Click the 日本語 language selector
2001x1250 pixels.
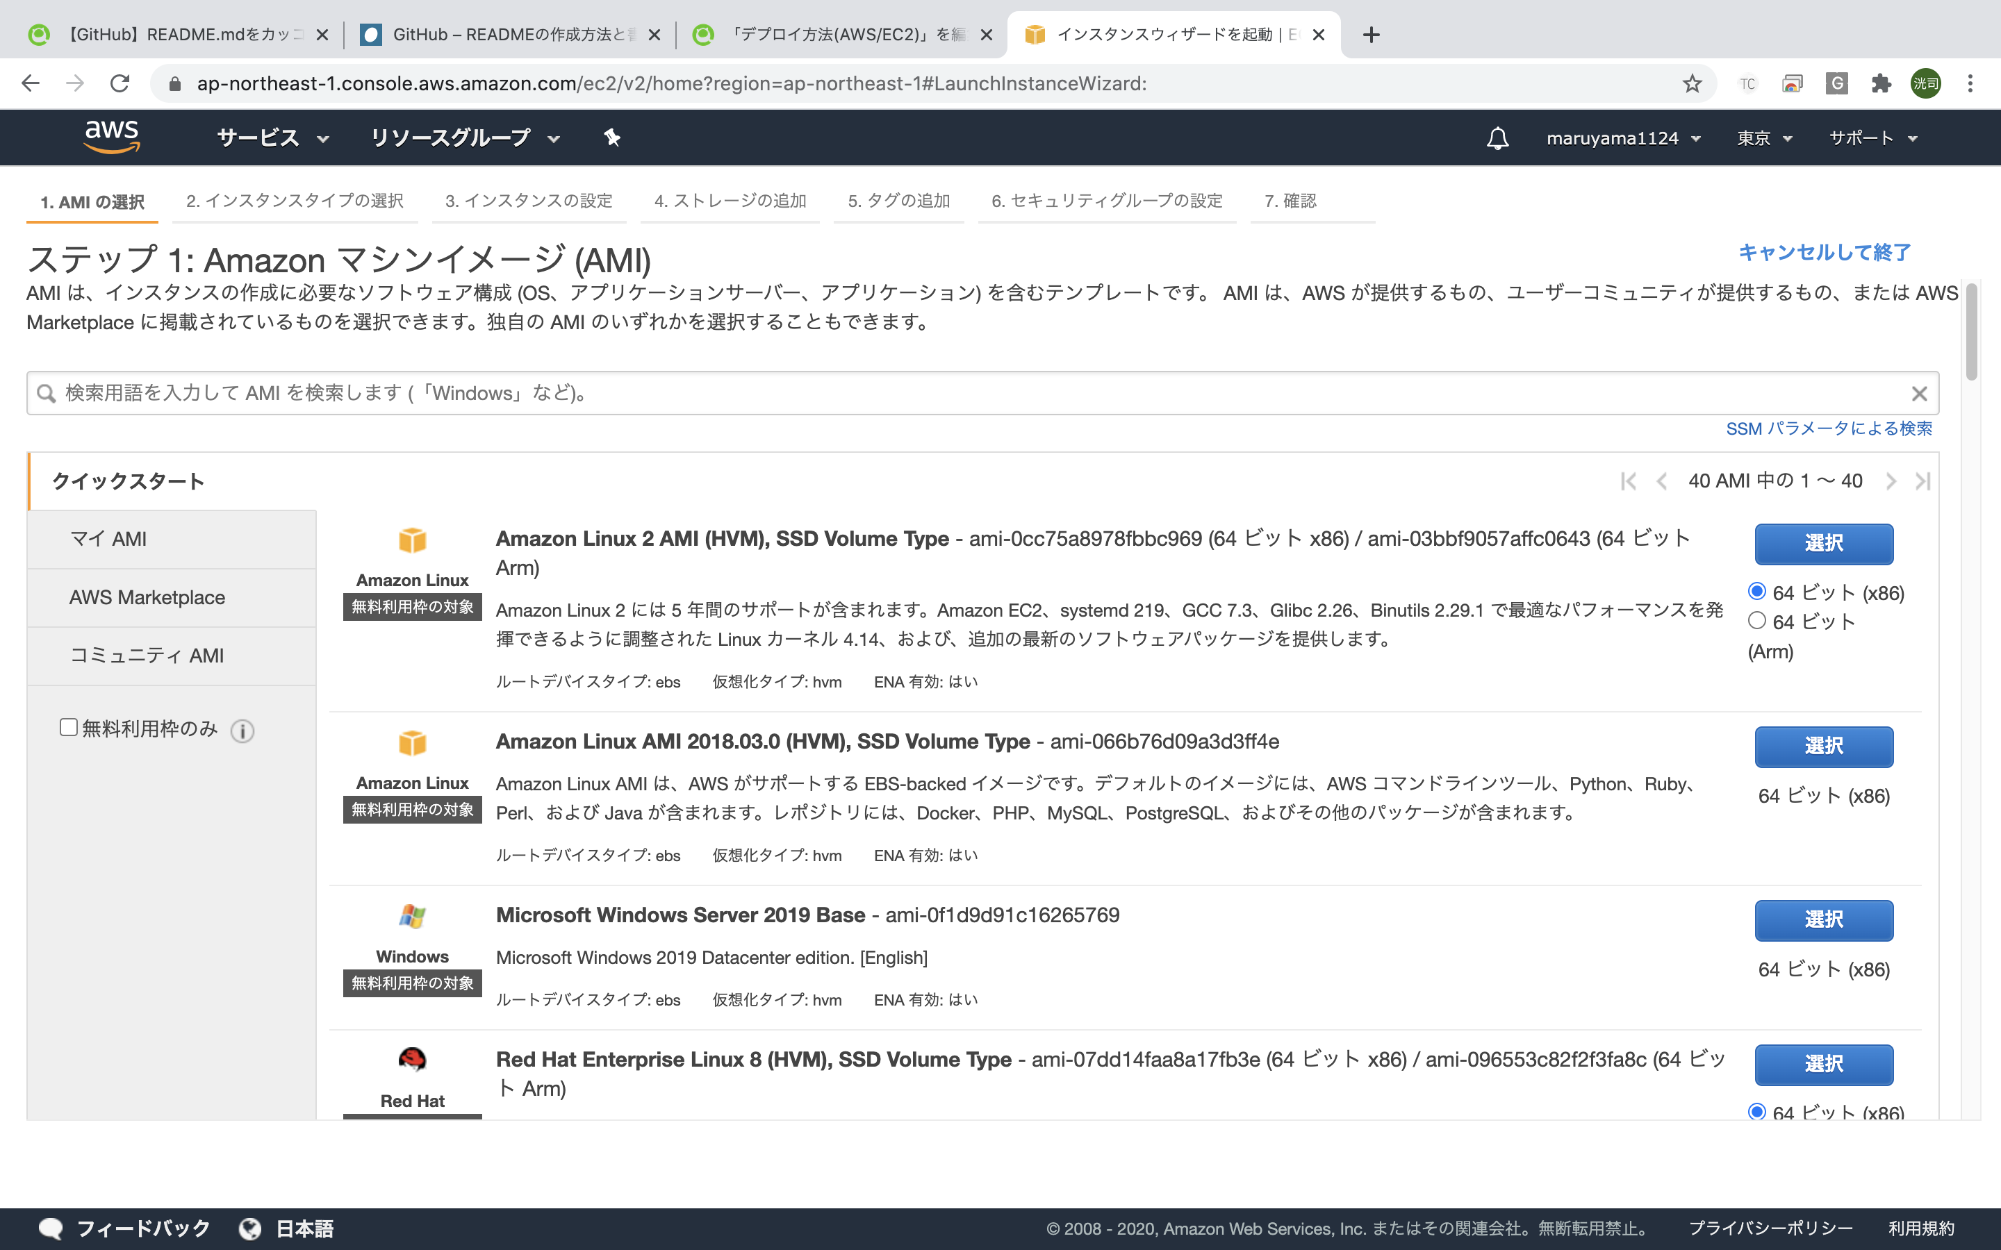pyautogui.click(x=286, y=1228)
